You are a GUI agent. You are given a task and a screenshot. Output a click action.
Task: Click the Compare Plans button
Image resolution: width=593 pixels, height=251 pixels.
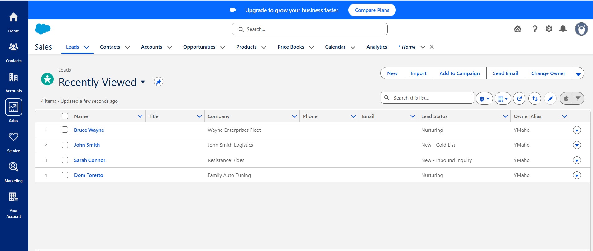click(372, 10)
